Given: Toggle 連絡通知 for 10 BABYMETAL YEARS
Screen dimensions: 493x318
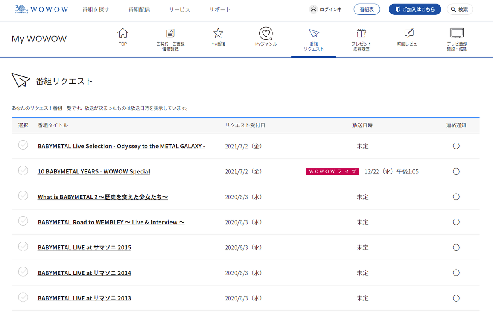Looking at the screenshot, I should point(456,171).
